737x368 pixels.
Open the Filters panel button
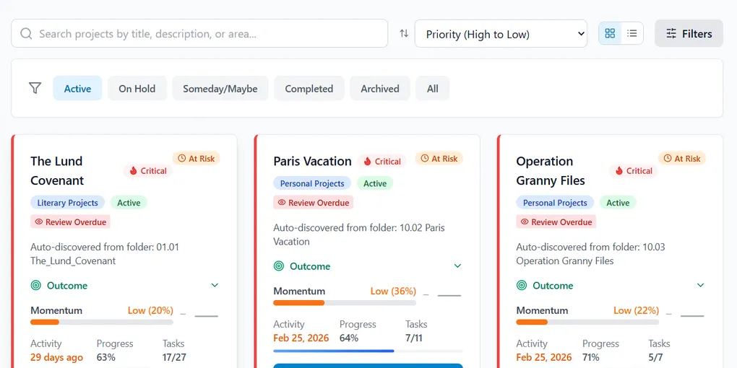pyautogui.click(x=689, y=33)
